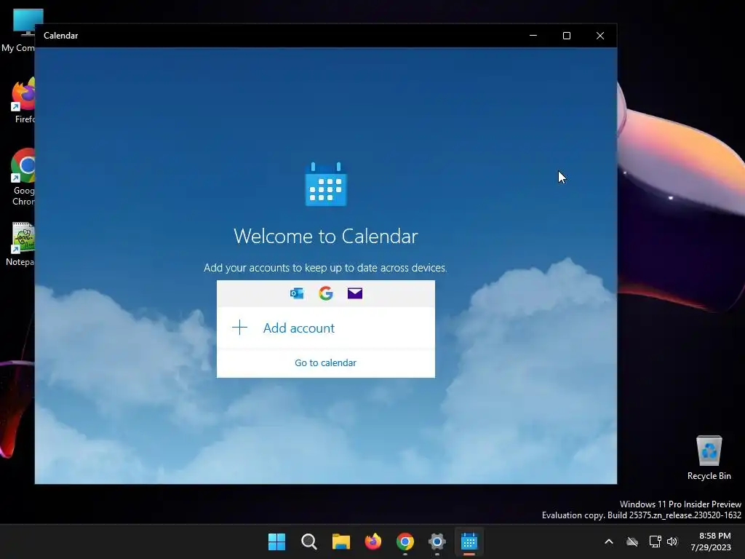Minimize the Calendar window

533,36
